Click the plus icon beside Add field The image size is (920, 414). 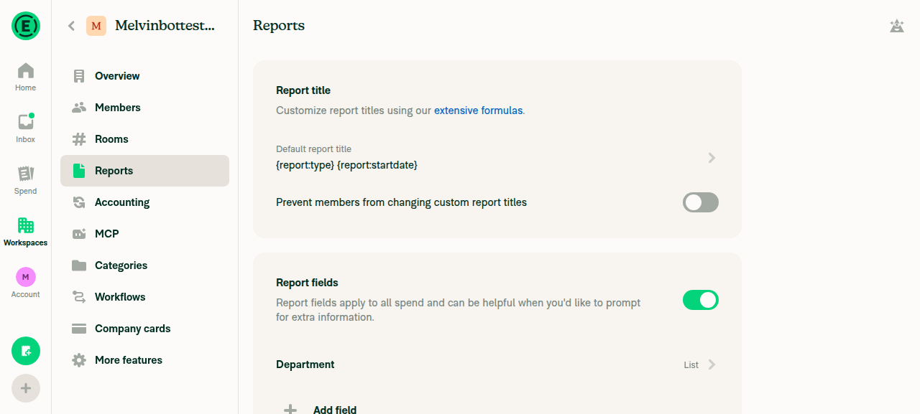tap(290, 410)
